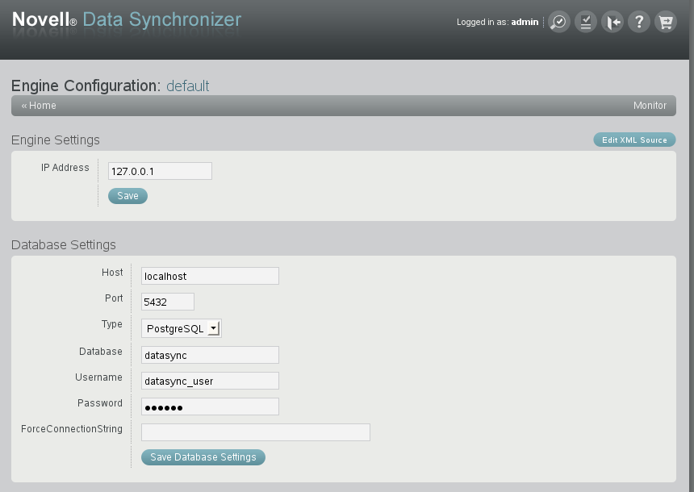Click the task checklist icon in the header

click(x=585, y=22)
